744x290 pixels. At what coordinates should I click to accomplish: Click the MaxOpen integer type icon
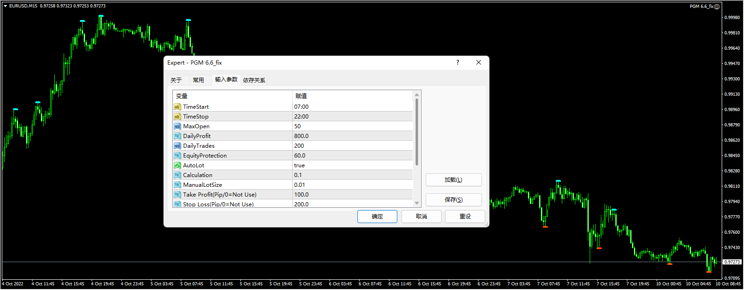(177, 126)
